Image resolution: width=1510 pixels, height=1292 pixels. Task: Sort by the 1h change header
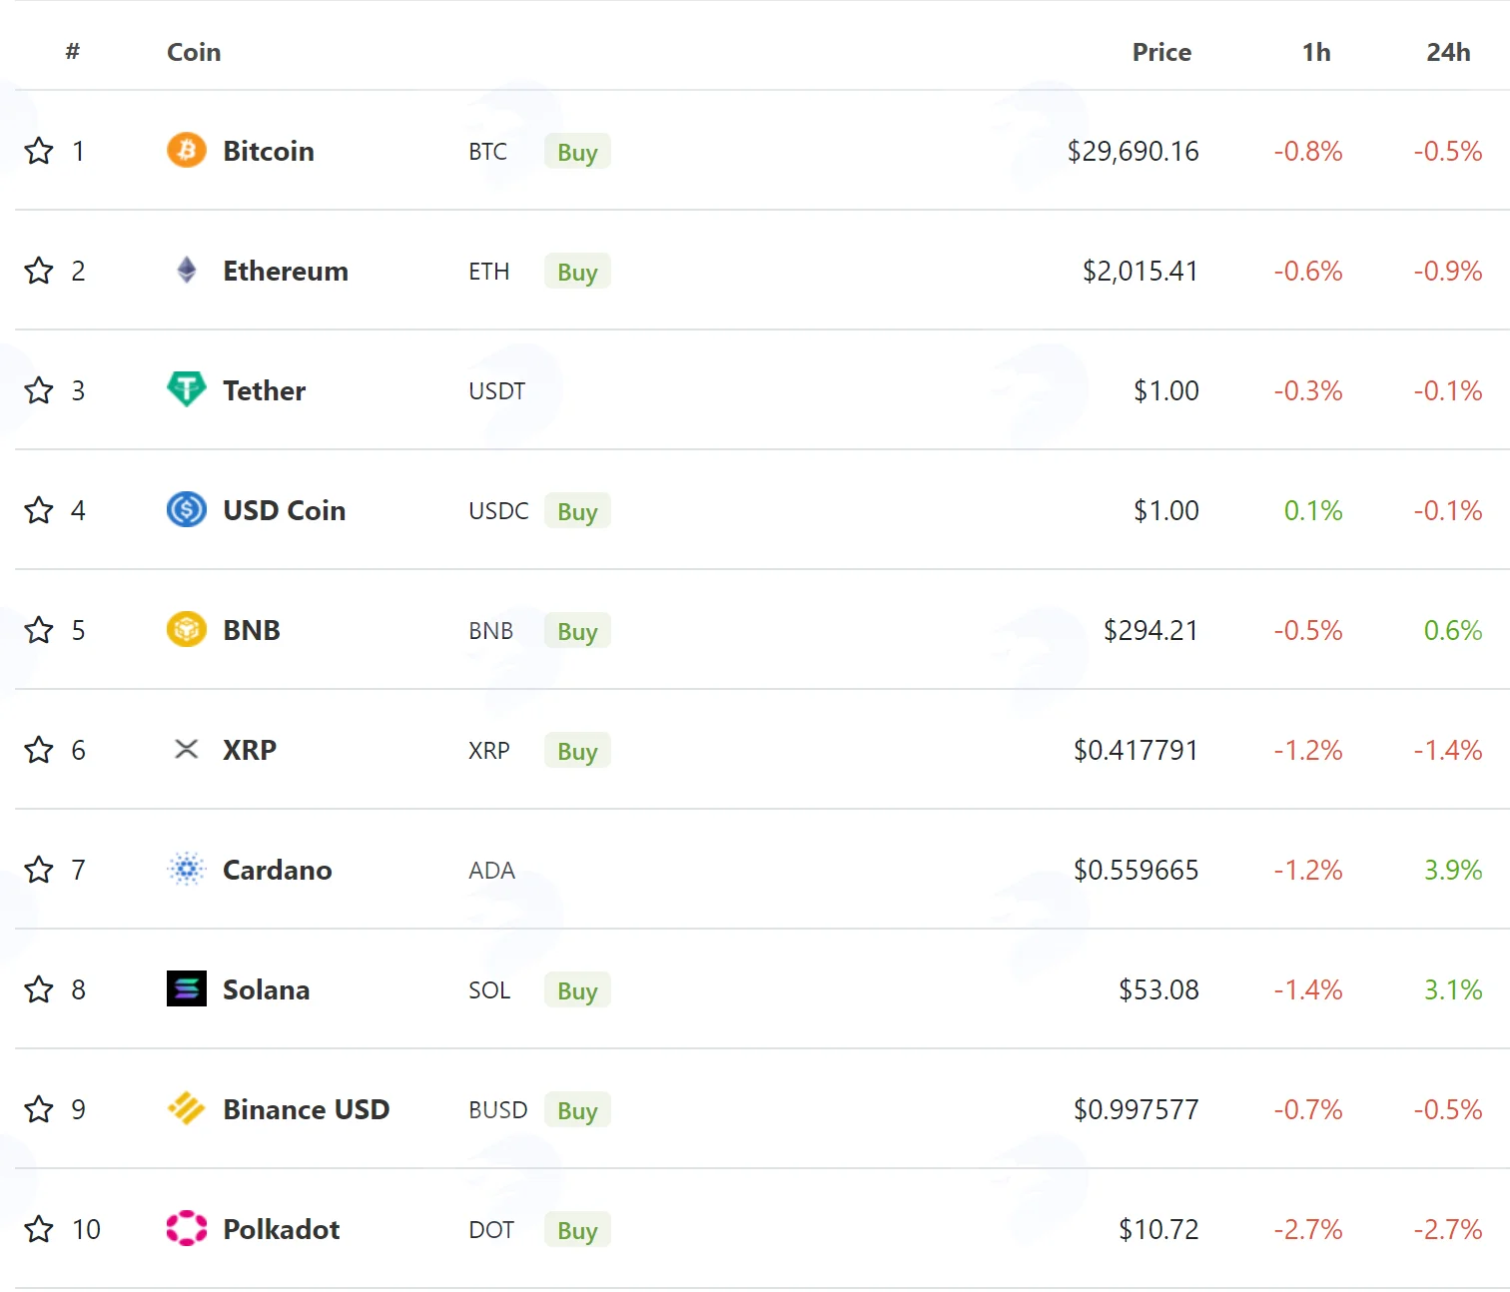pyautogui.click(x=1316, y=52)
